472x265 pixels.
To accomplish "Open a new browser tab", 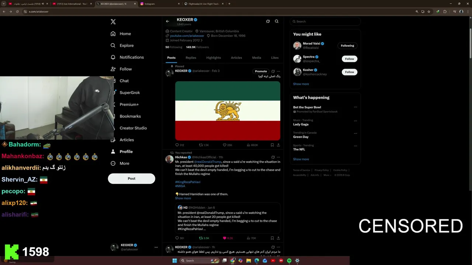I will pos(229,4).
